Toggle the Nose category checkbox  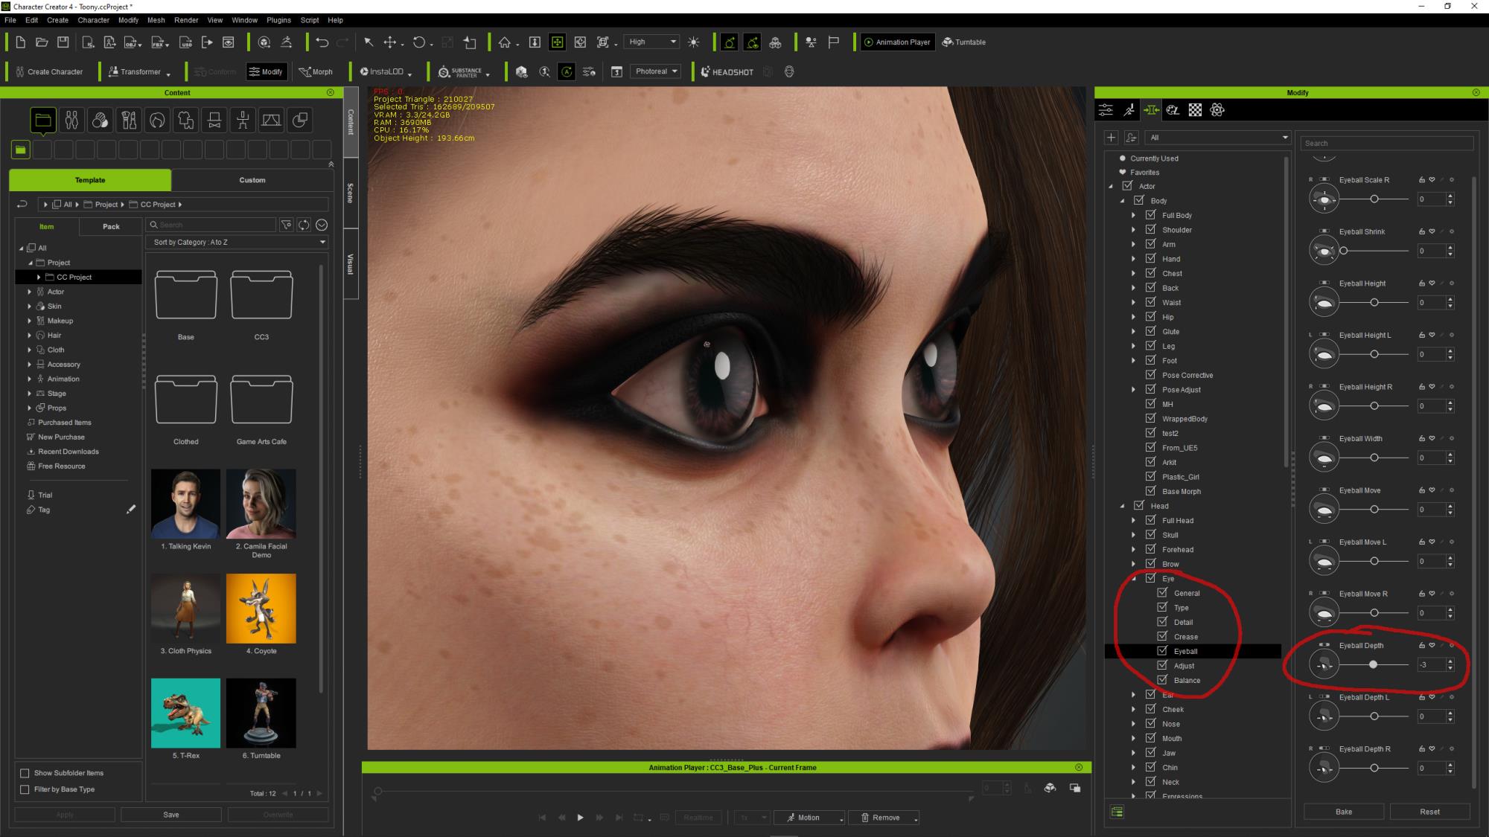tap(1151, 723)
